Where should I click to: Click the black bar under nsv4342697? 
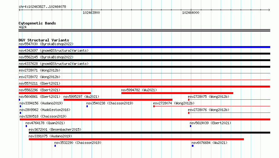pyautogui.click(x=144, y=54)
